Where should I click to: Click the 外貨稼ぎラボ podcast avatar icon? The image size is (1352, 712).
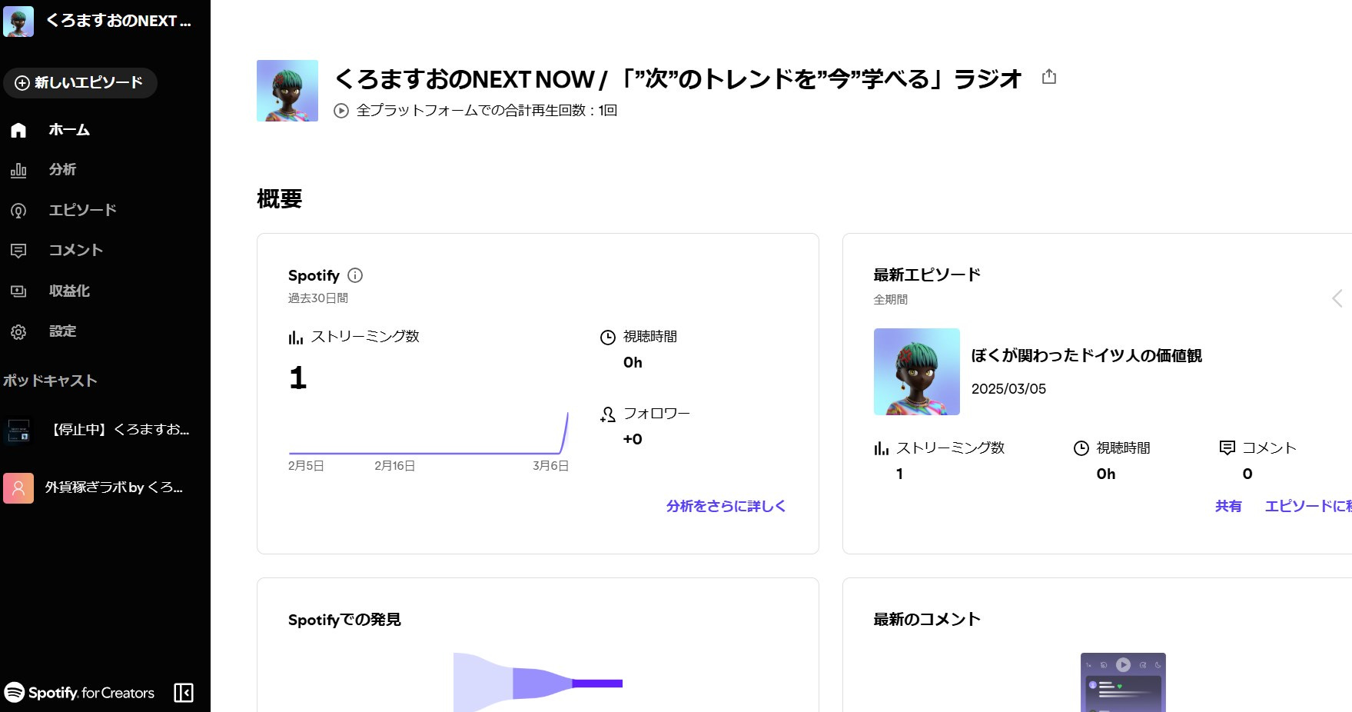(18, 488)
